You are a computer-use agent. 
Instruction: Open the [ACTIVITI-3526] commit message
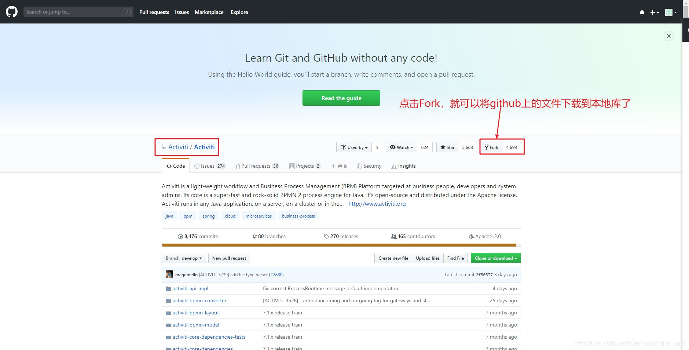pos(347,300)
